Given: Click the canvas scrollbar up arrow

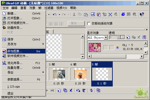Looking at the screenshot, I should coord(82,36).
